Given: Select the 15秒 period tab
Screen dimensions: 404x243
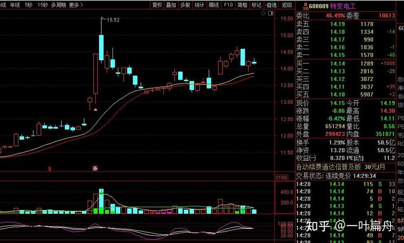Looking at the screenshot, I should 42,5.
